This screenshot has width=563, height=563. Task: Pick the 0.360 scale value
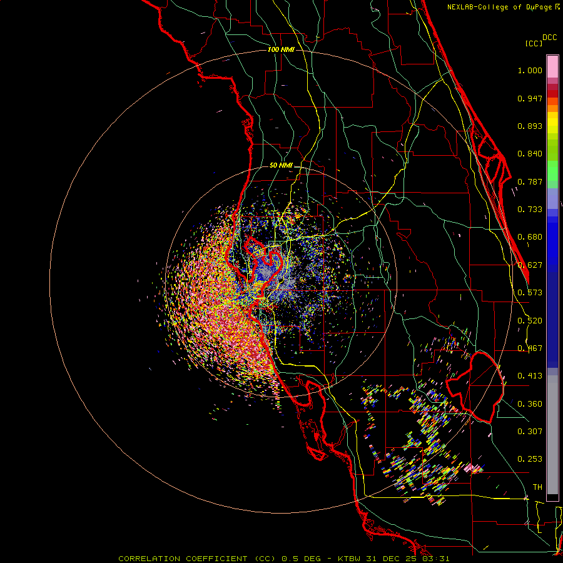pyautogui.click(x=530, y=403)
